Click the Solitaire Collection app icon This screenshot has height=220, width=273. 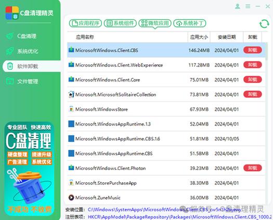[x=71, y=94]
